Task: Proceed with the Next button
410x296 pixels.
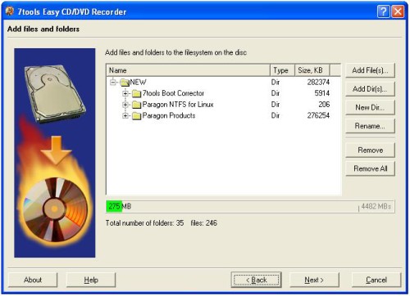Action: coord(314,280)
